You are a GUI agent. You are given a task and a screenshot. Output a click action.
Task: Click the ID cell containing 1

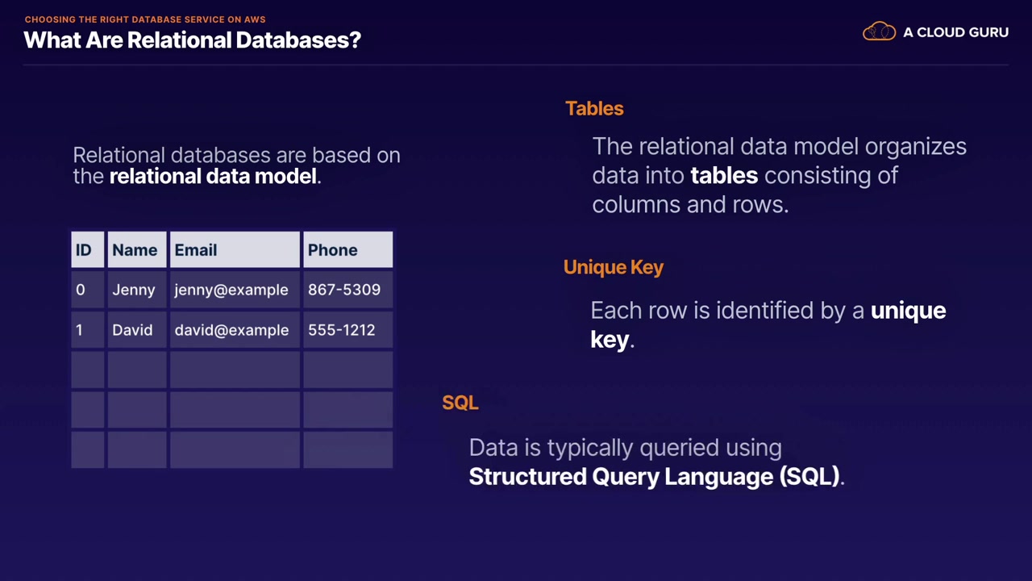[x=80, y=330]
